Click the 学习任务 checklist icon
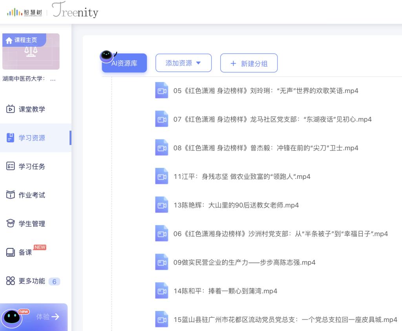 point(11,166)
